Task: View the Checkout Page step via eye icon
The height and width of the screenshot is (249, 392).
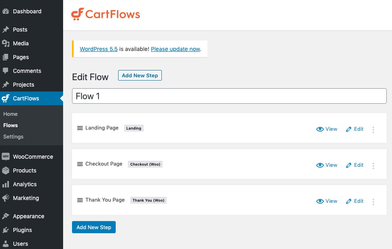Action: pos(320,165)
